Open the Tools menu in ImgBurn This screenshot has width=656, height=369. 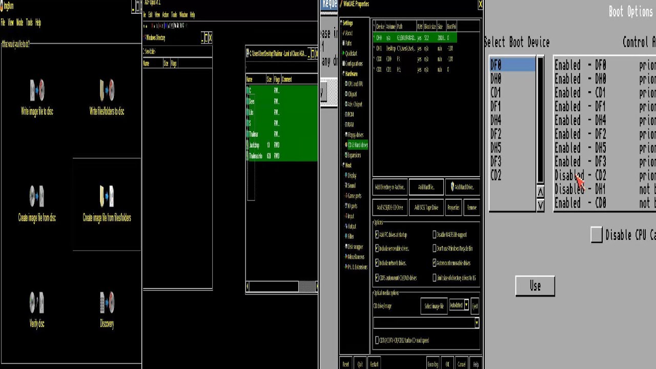[x=29, y=23]
